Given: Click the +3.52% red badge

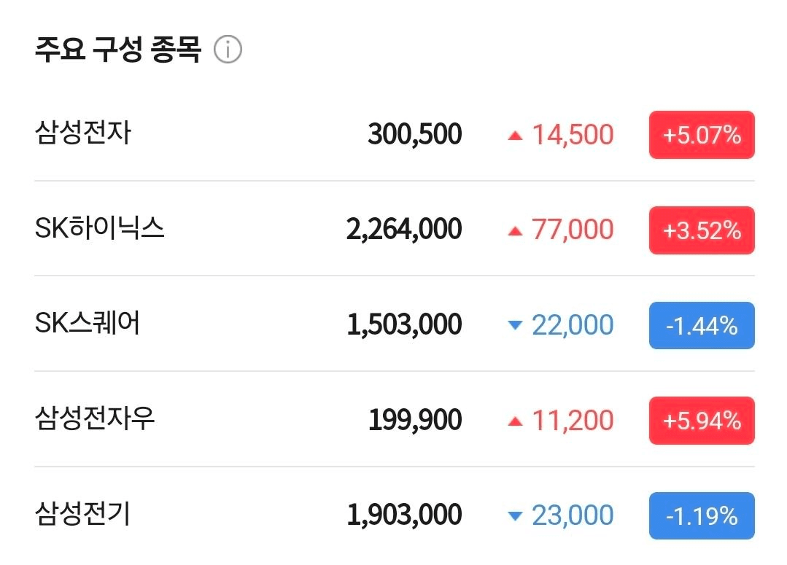Looking at the screenshot, I should point(702,230).
